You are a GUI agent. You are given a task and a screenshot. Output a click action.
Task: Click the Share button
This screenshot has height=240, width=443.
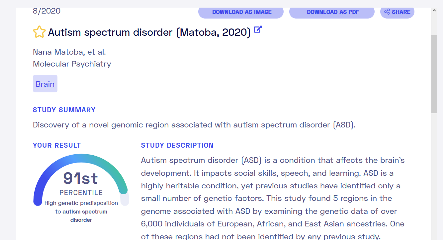coord(397,12)
